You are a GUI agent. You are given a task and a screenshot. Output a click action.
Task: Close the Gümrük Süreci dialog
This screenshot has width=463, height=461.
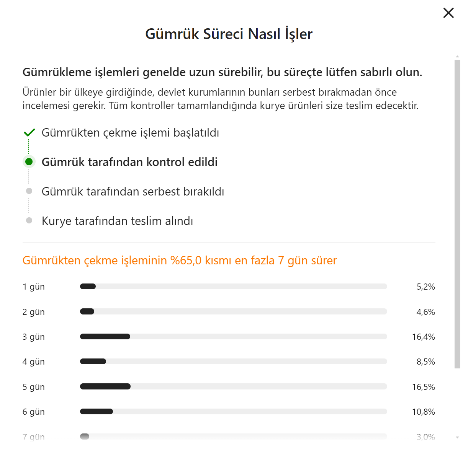click(x=448, y=13)
